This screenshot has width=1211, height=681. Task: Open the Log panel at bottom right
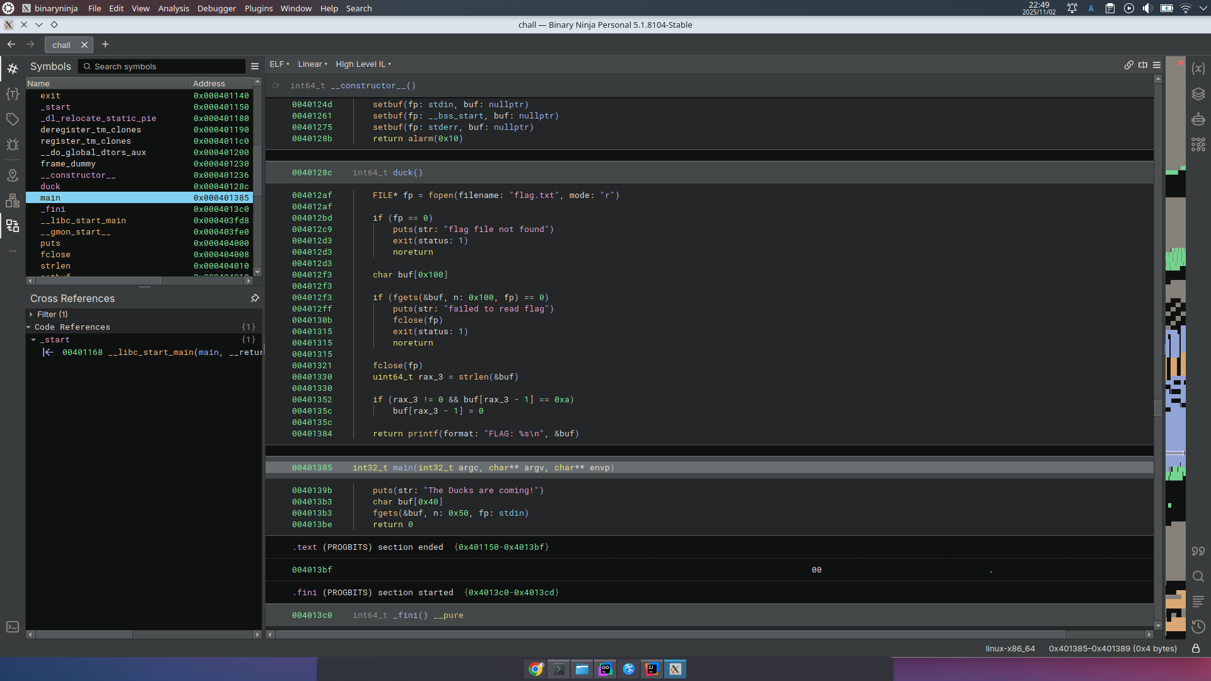coord(1198,601)
